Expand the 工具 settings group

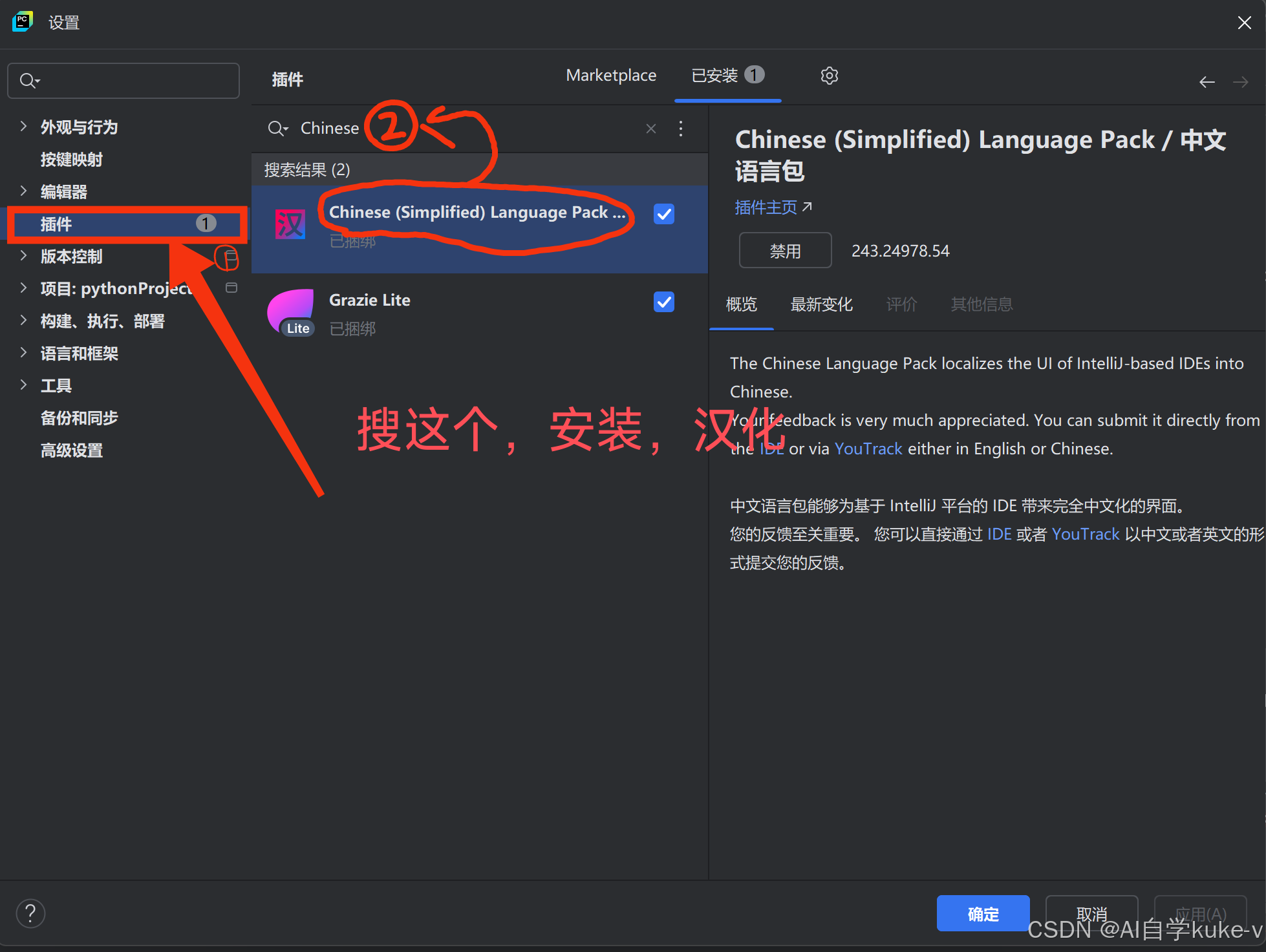pos(24,385)
